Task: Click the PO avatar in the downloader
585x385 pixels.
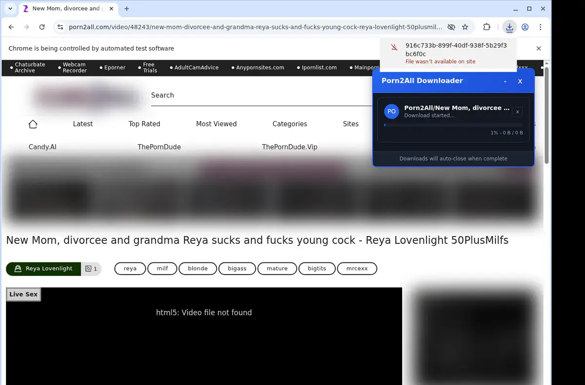Action: 391,111
